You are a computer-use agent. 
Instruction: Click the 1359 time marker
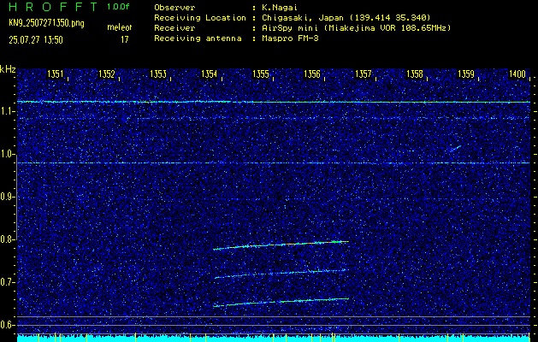[x=466, y=74]
